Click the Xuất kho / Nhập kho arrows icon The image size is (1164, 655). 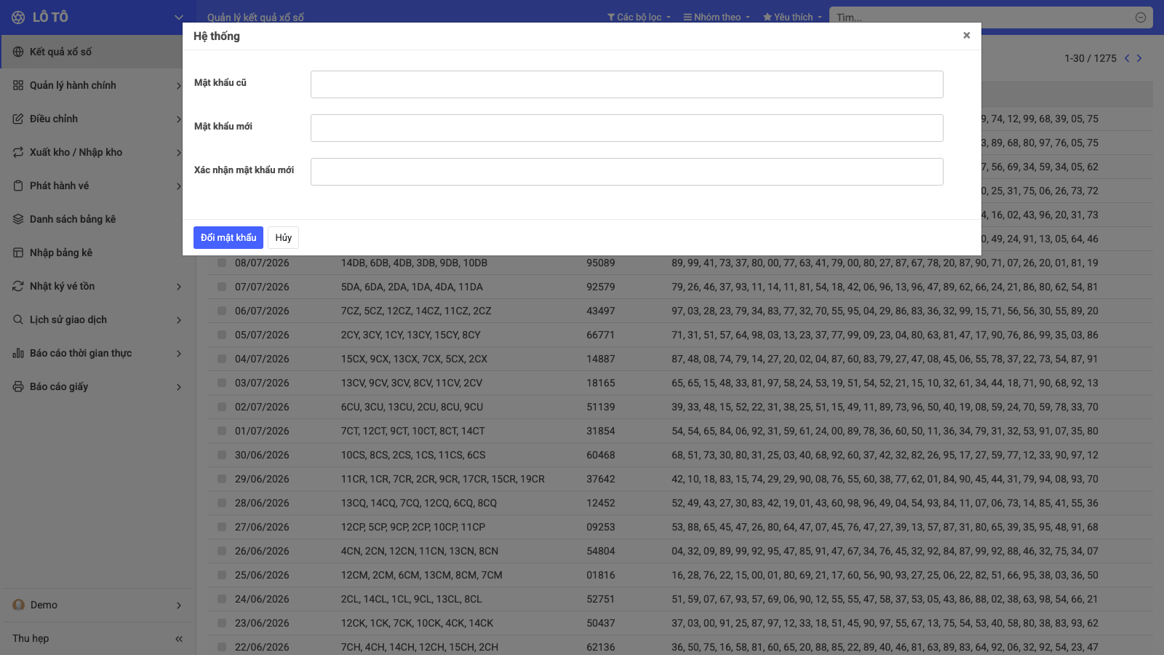tap(18, 152)
